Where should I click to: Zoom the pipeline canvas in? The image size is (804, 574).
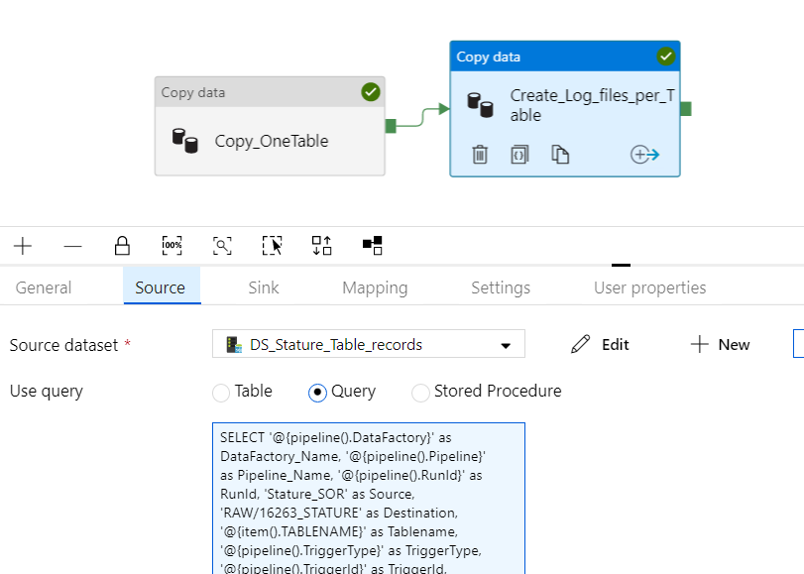click(x=23, y=245)
